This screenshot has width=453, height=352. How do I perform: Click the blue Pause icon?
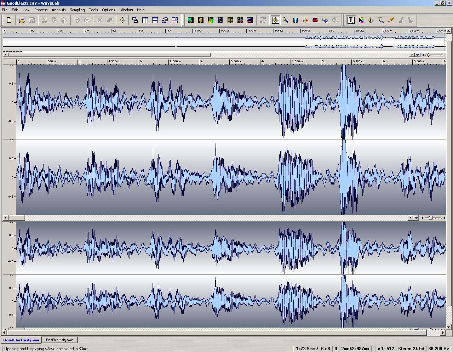pyautogui.click(x=296, y=20)
